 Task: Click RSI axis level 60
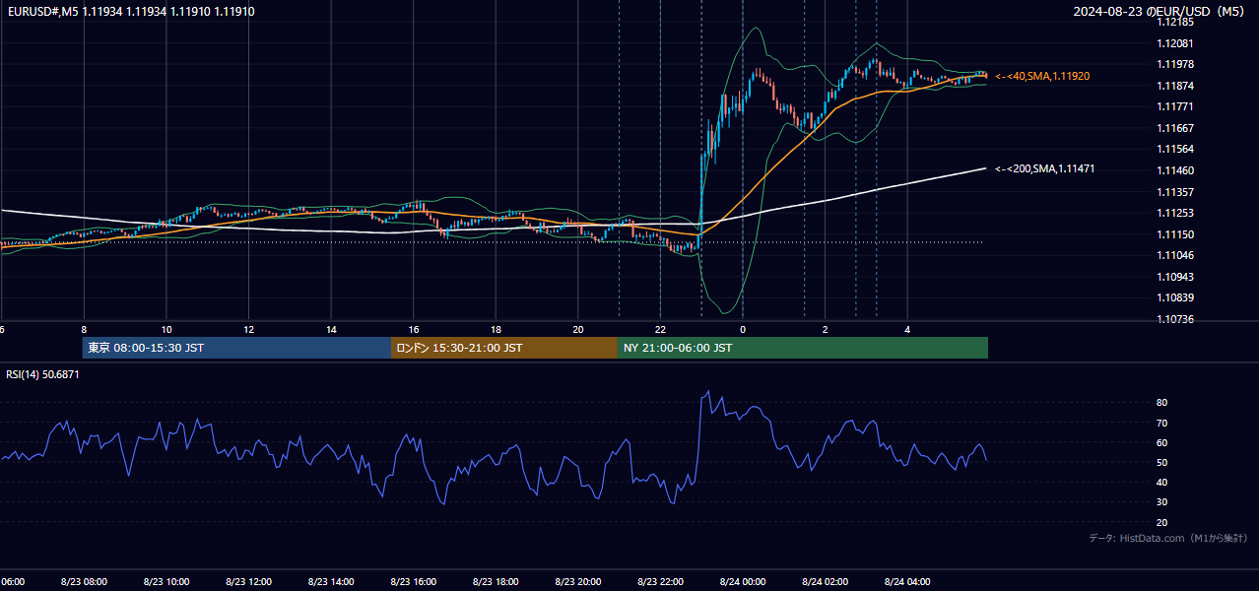tap(1162, 442)
